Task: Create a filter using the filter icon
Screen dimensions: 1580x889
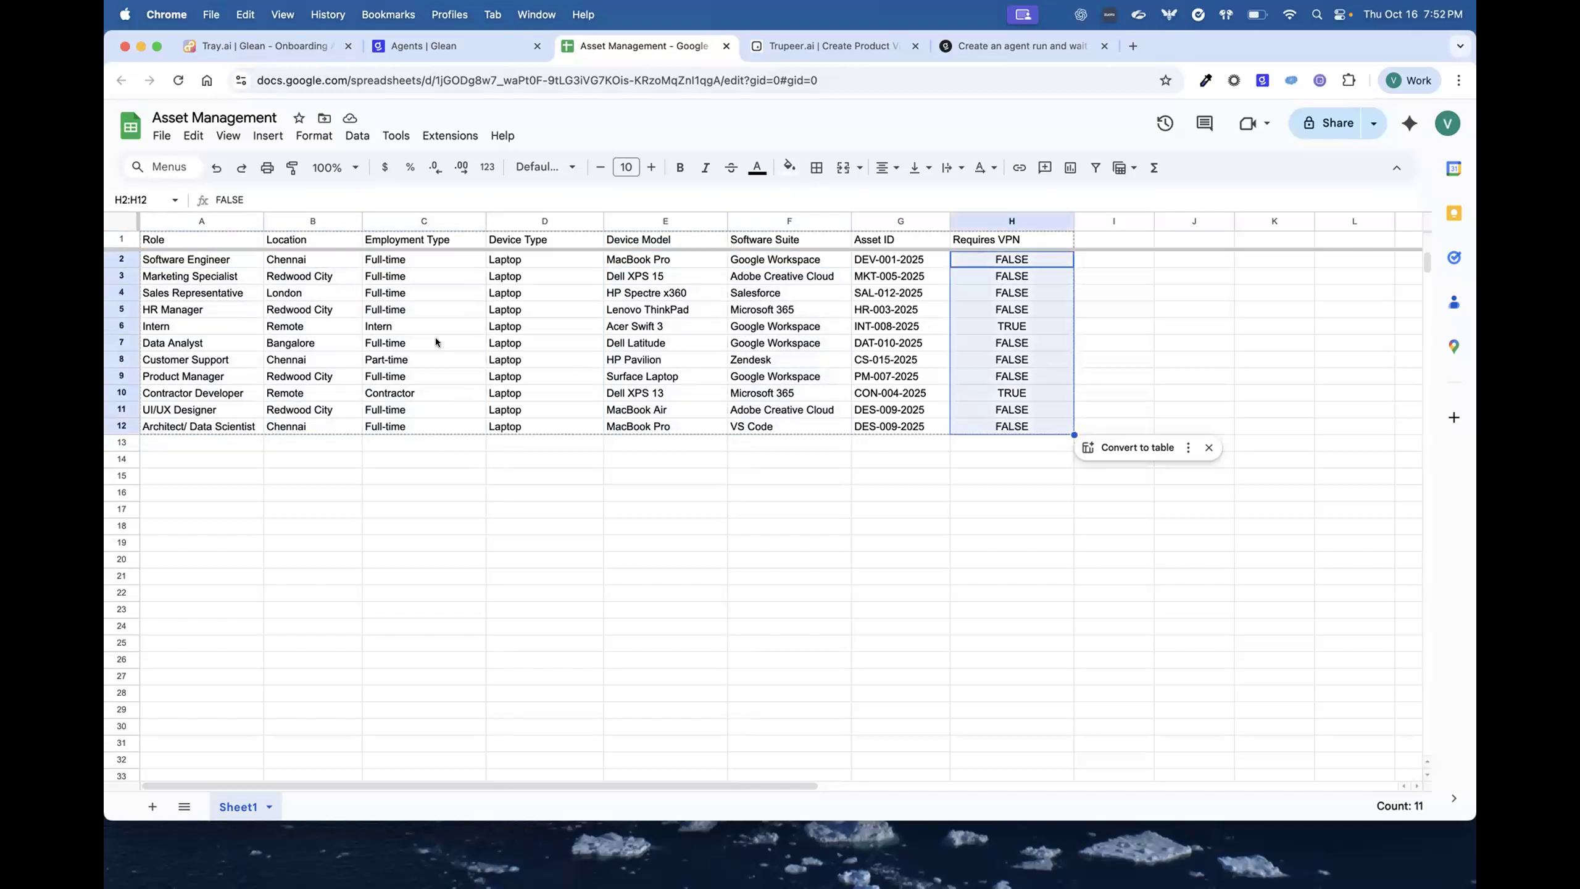Action: coord(1095,167)
